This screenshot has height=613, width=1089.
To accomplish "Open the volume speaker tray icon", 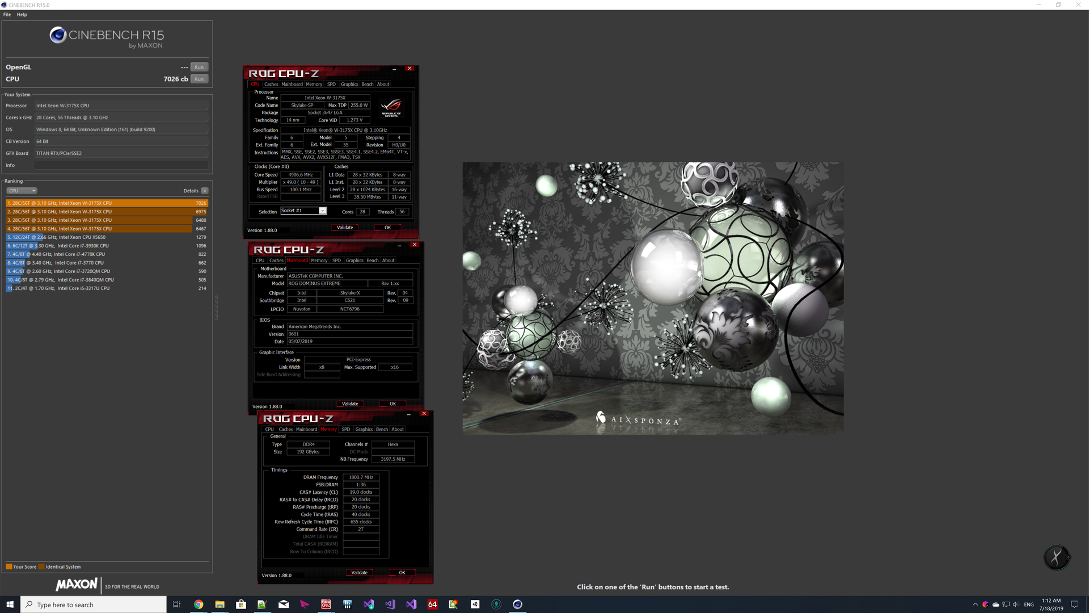I will (x=1016, y=604).
